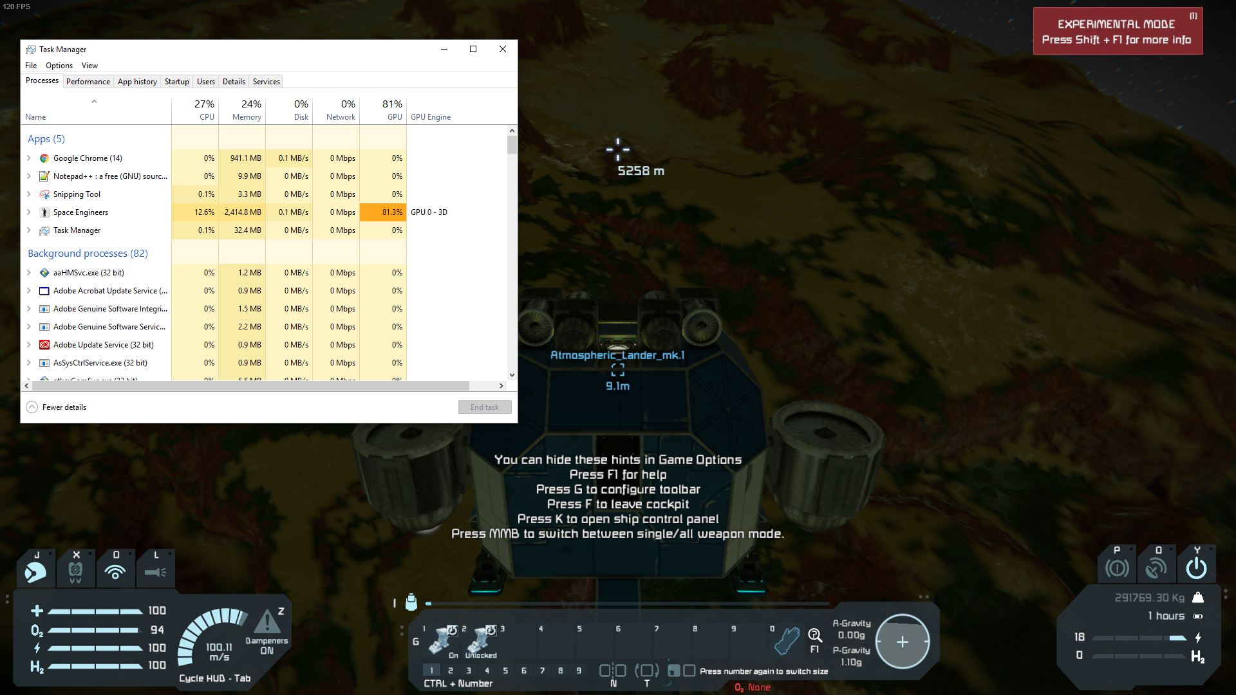Click the Experimental Mode notification banner

1118,32
